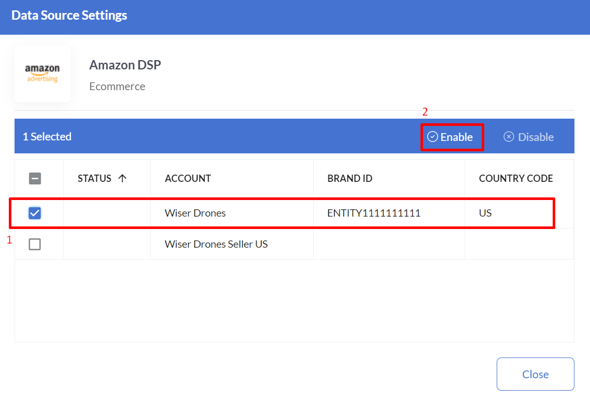Screen dimensions: 590x400
Task: Toggle the select-all checkbox in table header
Action: click(35, 179)
